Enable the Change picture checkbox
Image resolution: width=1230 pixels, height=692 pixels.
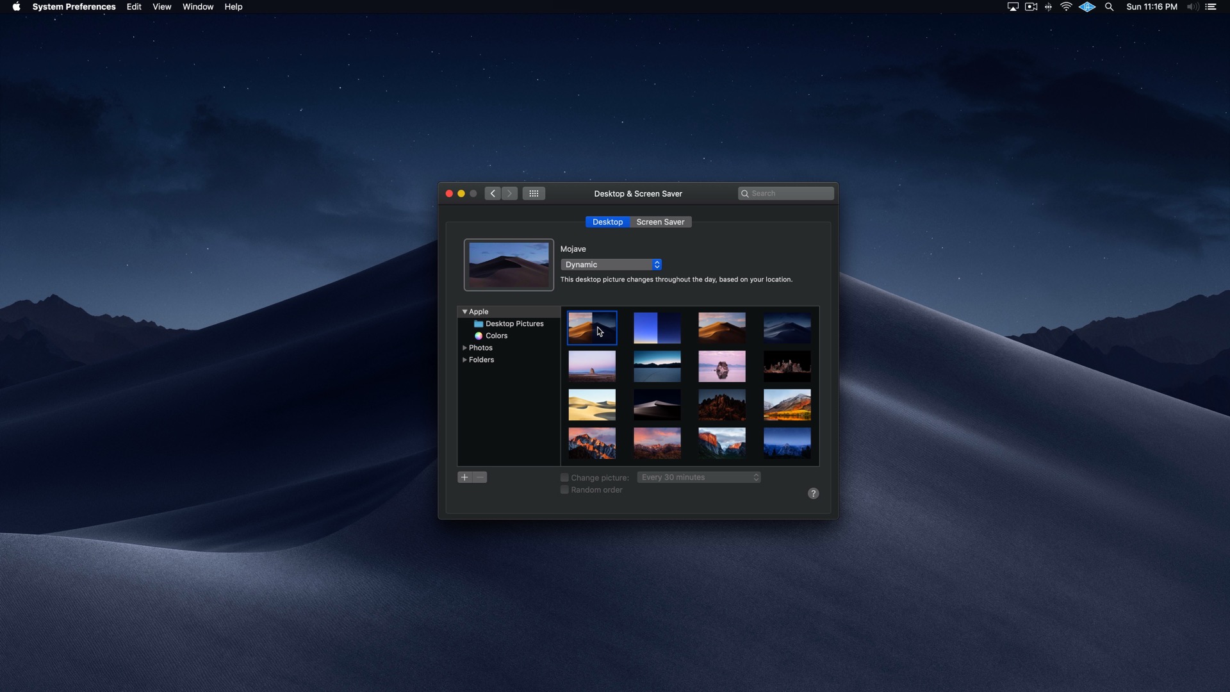[564, 477]
